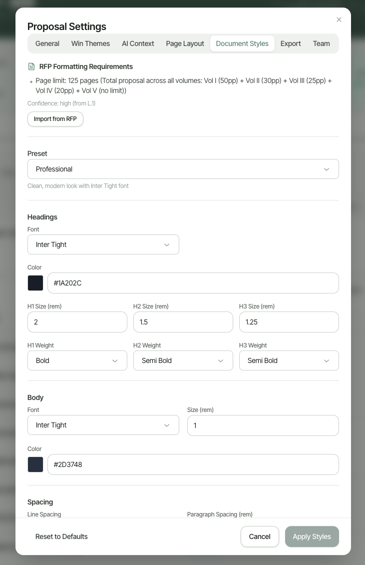
Task: Switch to the General tab
Action: click(47, 43)
